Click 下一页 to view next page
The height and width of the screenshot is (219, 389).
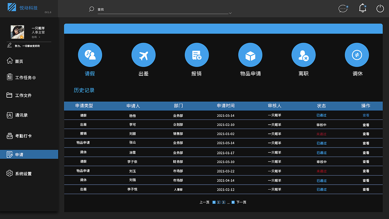(241, 202)
